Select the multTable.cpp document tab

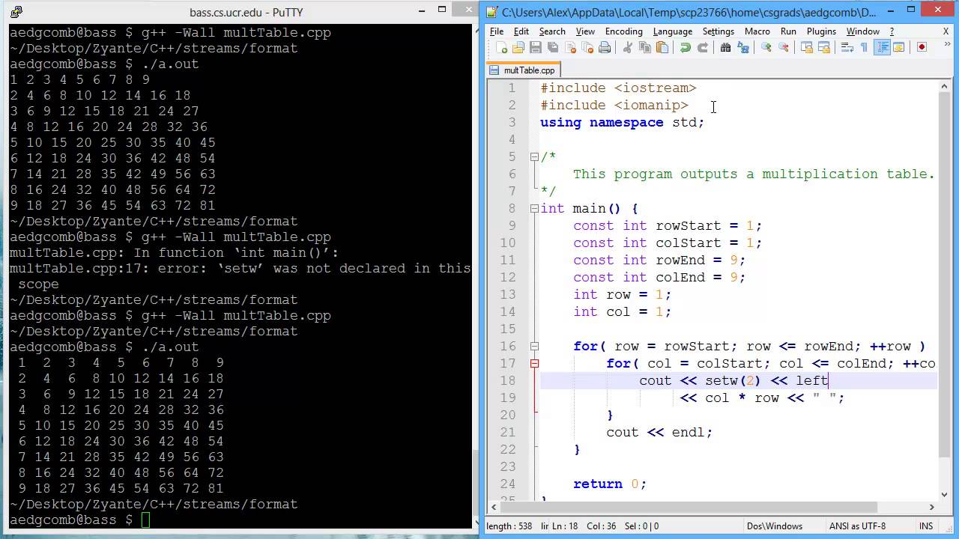click(x=523, y=70)
